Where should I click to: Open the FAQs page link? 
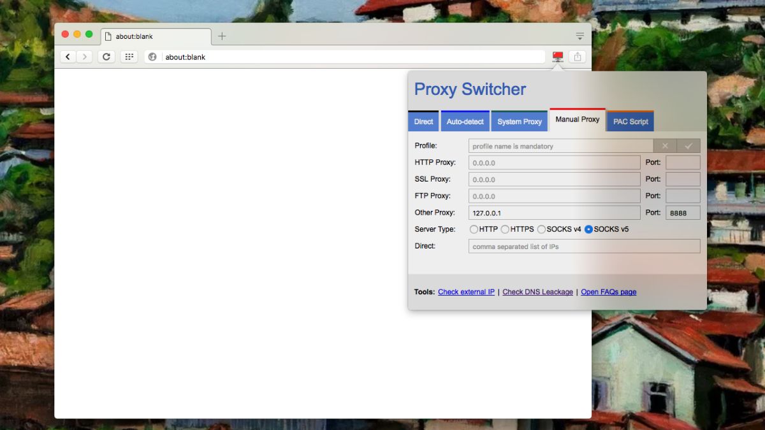608,292
